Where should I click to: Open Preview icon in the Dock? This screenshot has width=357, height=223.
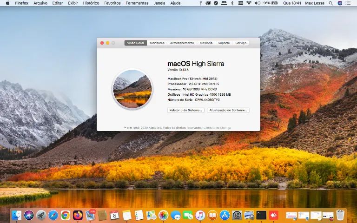[249, 215]
